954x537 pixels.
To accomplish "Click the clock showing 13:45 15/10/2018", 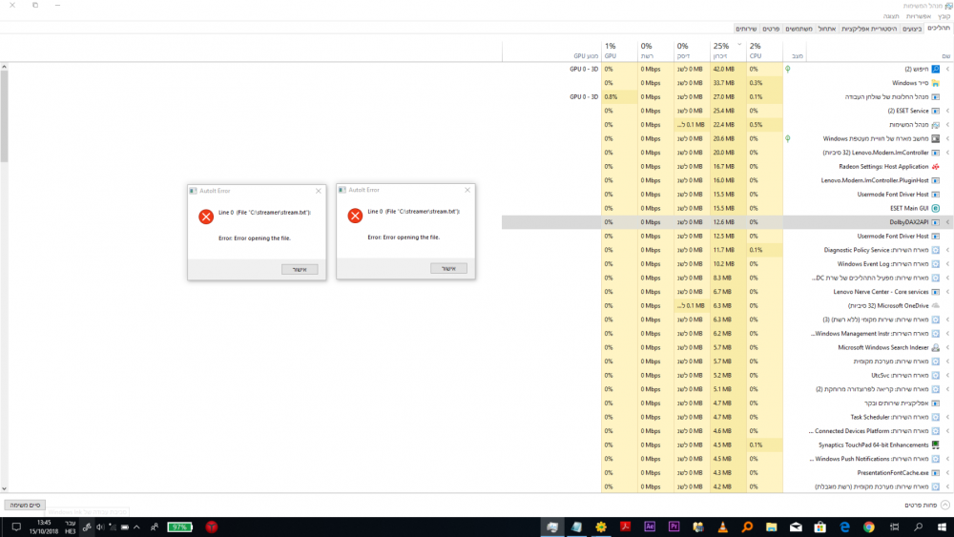I will click(43, 527).
